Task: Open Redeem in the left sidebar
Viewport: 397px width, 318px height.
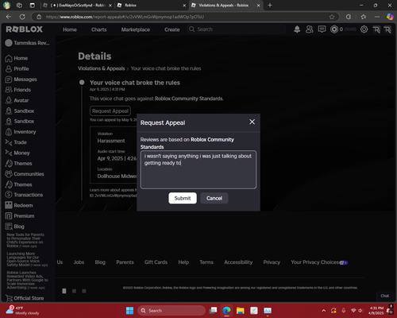Action: pos(19,205)
